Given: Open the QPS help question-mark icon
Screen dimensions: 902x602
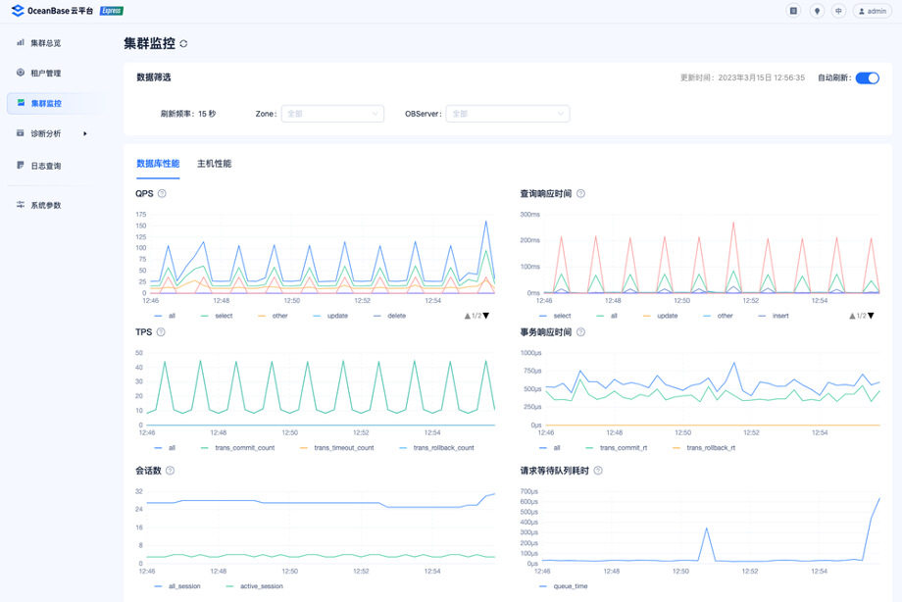Looking at the screenshot, I should [x=162, y=193].
